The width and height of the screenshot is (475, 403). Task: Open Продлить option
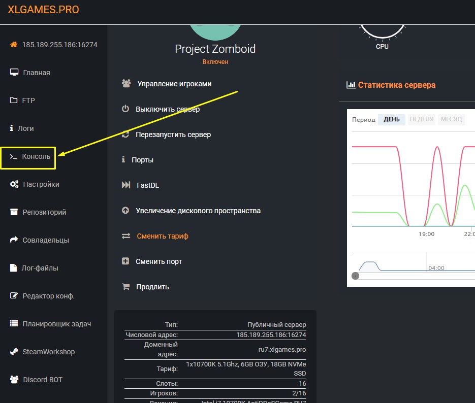coord(152,287)
